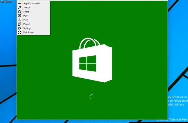188x123 pixels.
Task: Click the magnifier icon beside Search
Action: coord(19,7)
